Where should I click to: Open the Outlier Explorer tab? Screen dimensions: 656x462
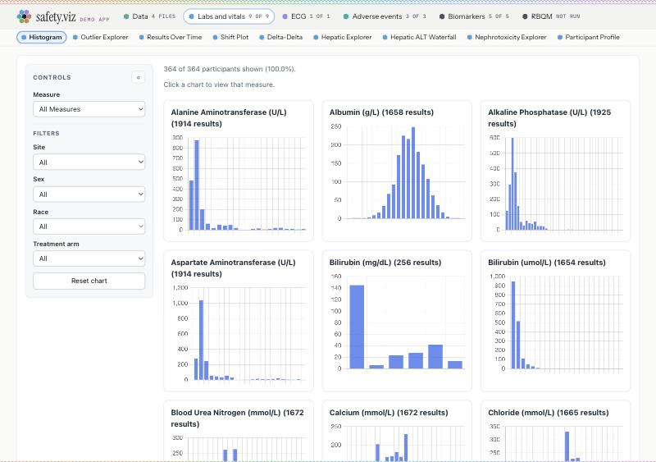click(x=100, y=37)
